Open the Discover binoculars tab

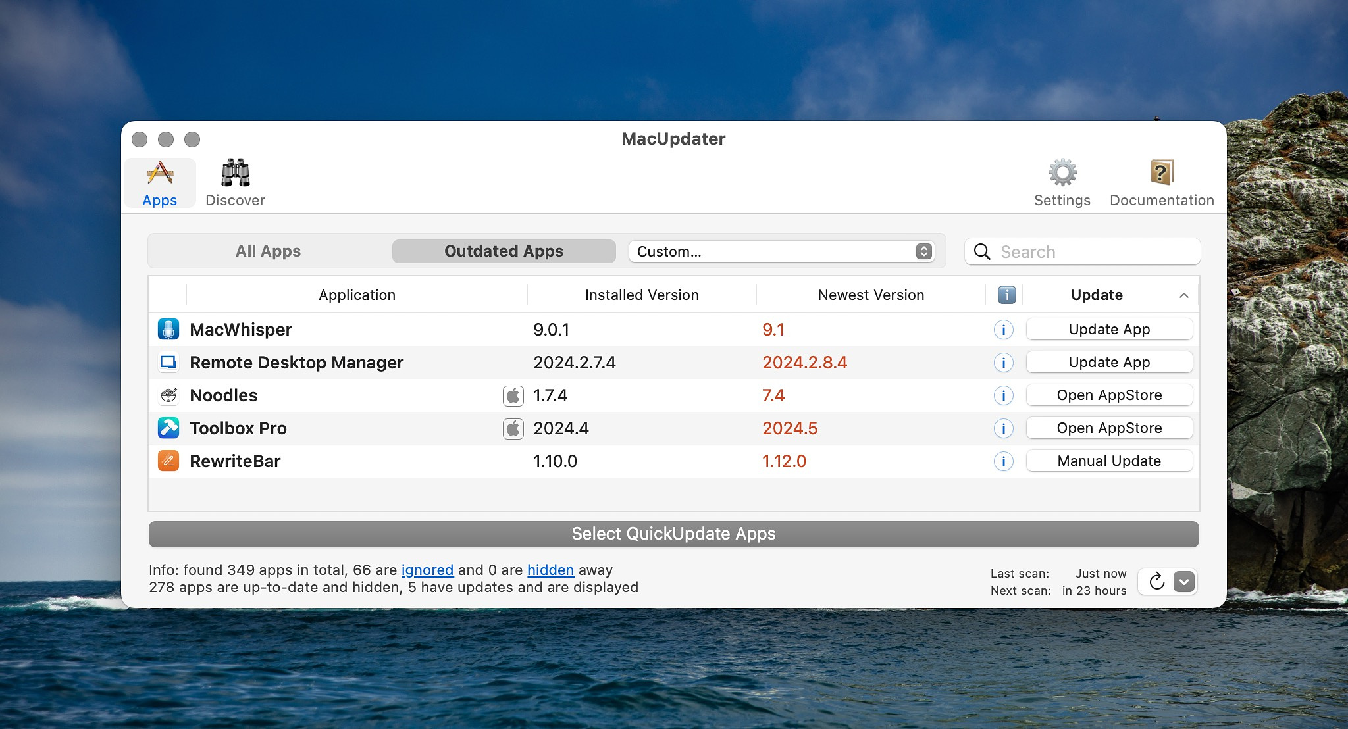[235, 184]
